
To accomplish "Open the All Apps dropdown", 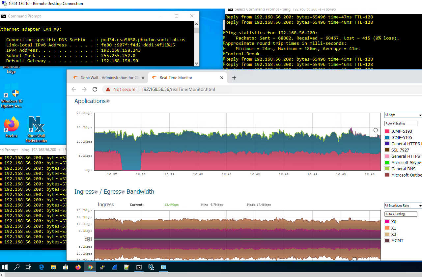I will click(x=403, y=115).
